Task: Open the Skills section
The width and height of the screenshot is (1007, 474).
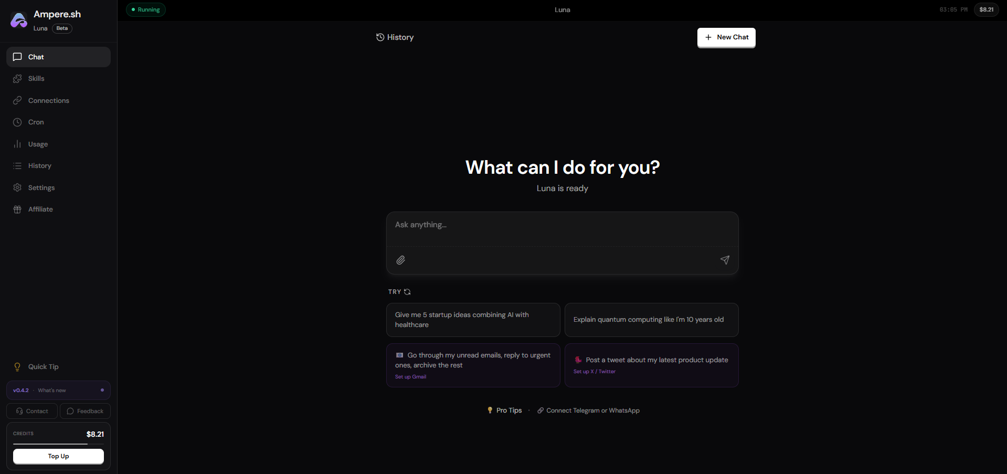Action: tap(17, 78)
